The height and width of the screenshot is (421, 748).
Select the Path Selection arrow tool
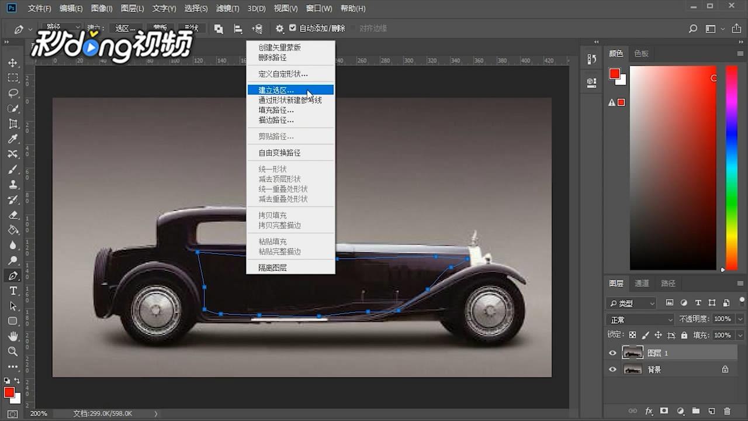13,306
